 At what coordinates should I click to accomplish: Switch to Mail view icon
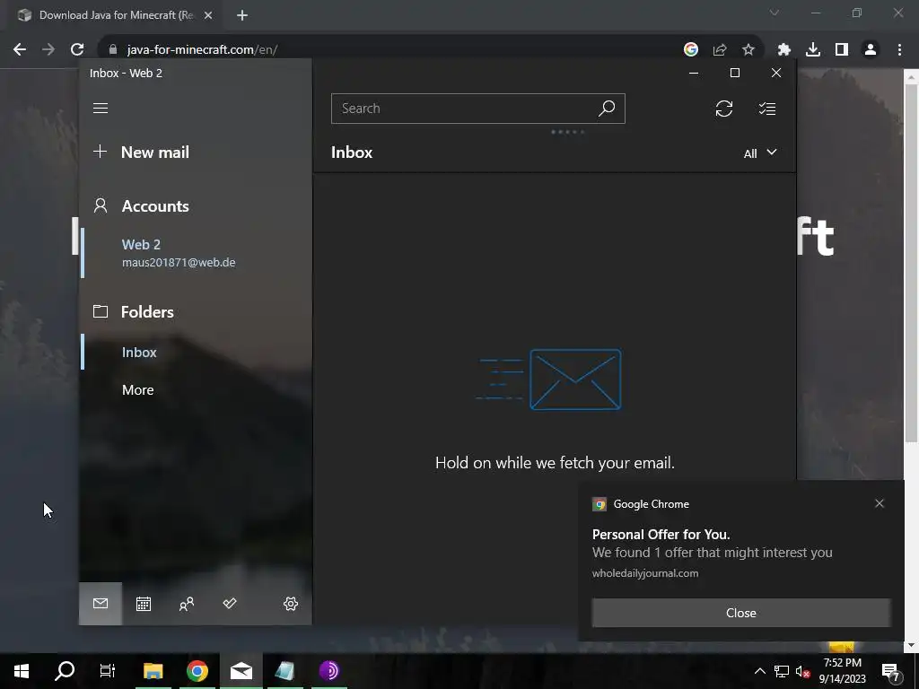coord(101,604)
